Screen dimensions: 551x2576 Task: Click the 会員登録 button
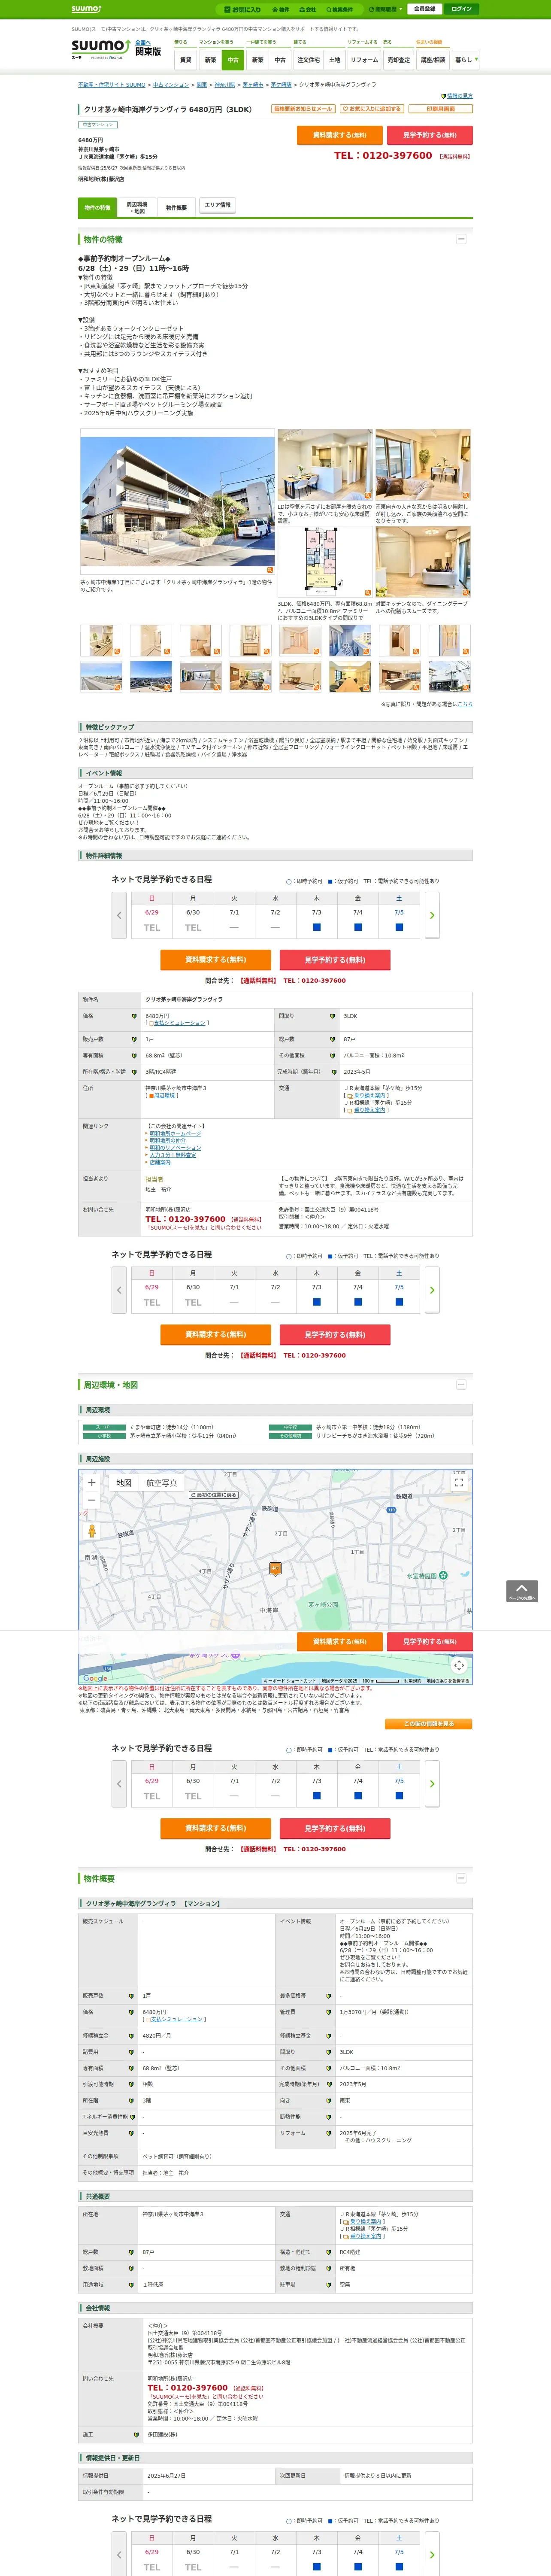pos(424,9)
